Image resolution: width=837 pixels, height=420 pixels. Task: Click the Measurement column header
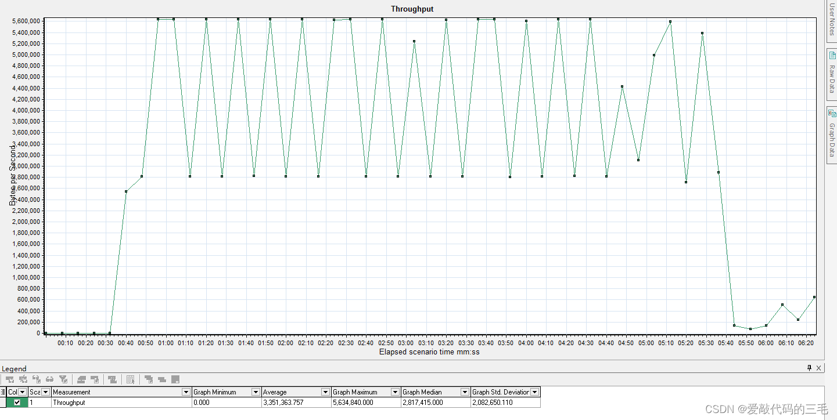tap(121, 392)
